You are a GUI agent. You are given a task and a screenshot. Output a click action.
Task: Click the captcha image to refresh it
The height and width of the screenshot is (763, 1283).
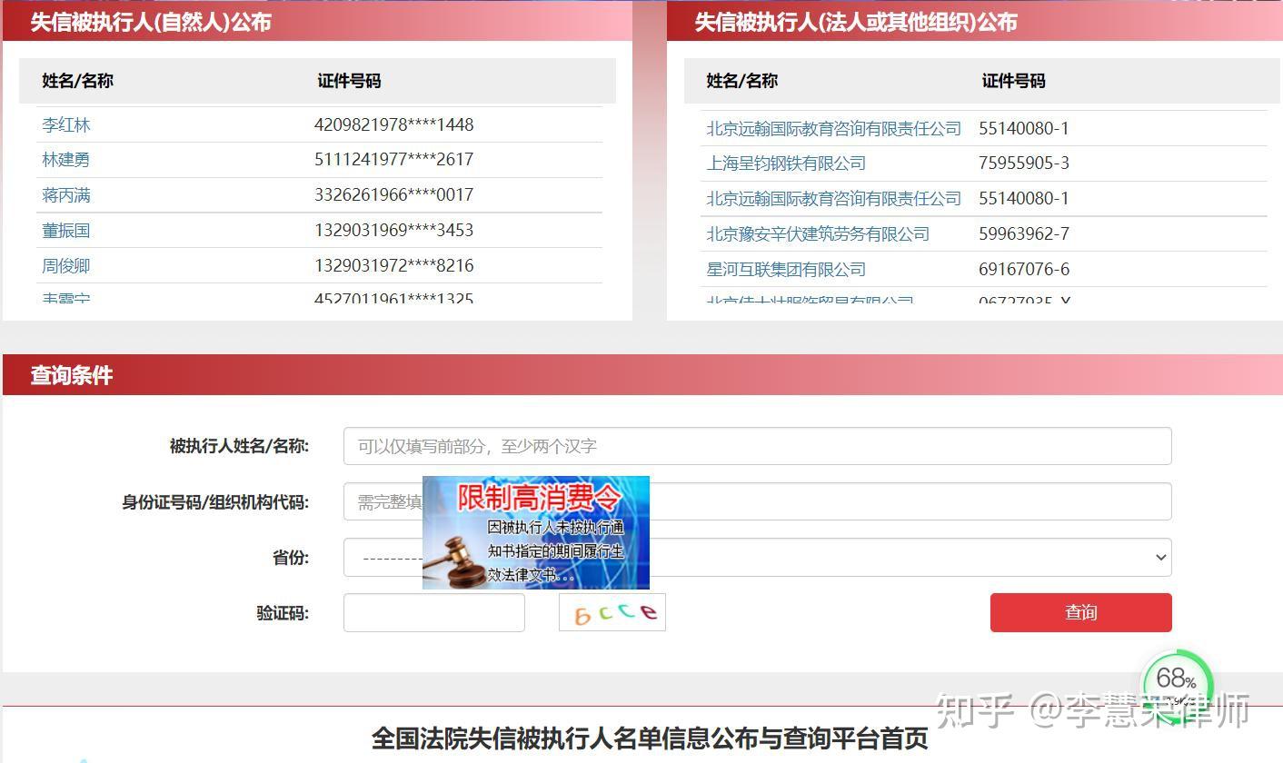612,612
